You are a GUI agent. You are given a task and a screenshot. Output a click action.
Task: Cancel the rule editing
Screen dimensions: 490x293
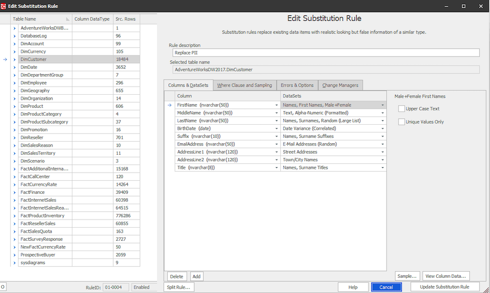pos(386,287)
